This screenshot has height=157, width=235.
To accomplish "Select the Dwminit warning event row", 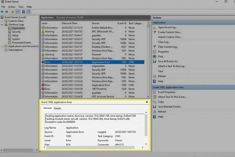I will pyautogui.click(x=93, y=54).
